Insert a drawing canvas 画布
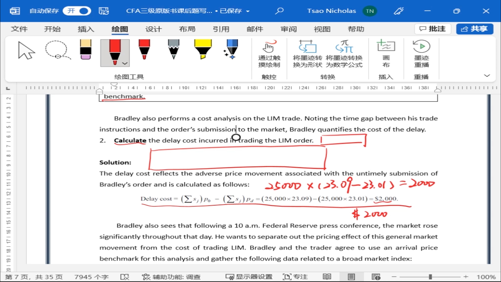The width and height of the screenshot is (501, 282). click(386, 54)
